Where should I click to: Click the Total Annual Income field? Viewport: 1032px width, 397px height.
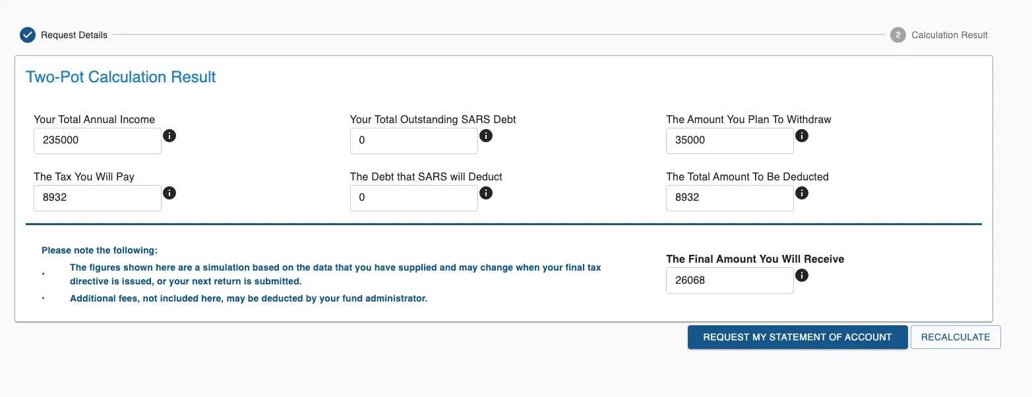pos(98,140)
